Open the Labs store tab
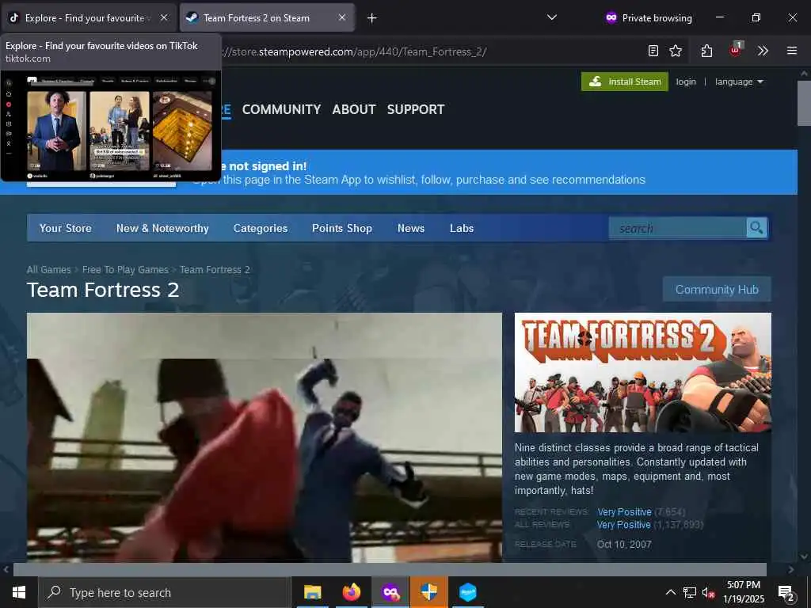This screenshot has height=608, width=811. [462, 228]
